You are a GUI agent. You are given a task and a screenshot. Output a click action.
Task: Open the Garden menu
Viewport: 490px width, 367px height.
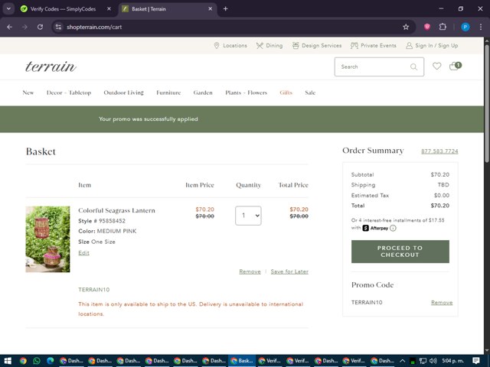pos(203,93)
